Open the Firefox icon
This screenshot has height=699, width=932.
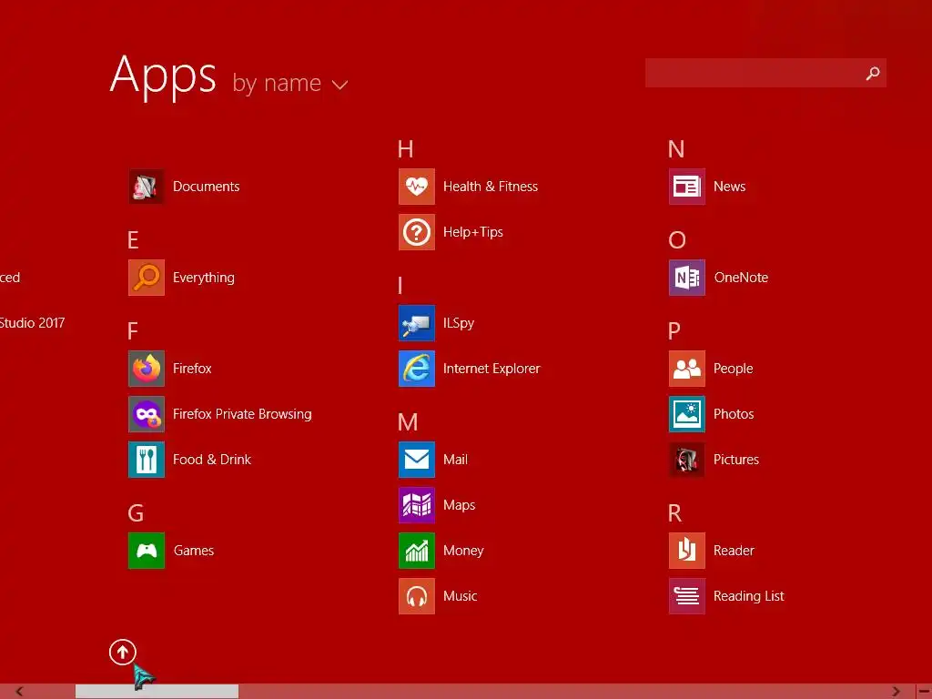(147, 369)
